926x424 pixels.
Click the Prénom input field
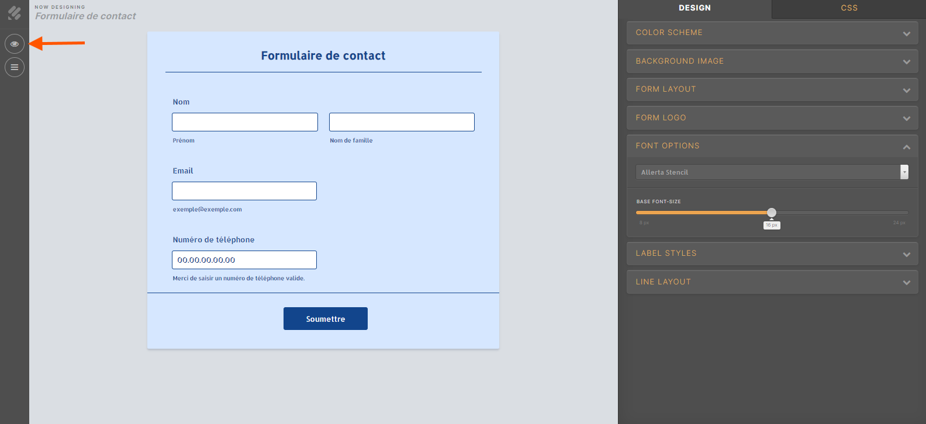coord(245,122)
